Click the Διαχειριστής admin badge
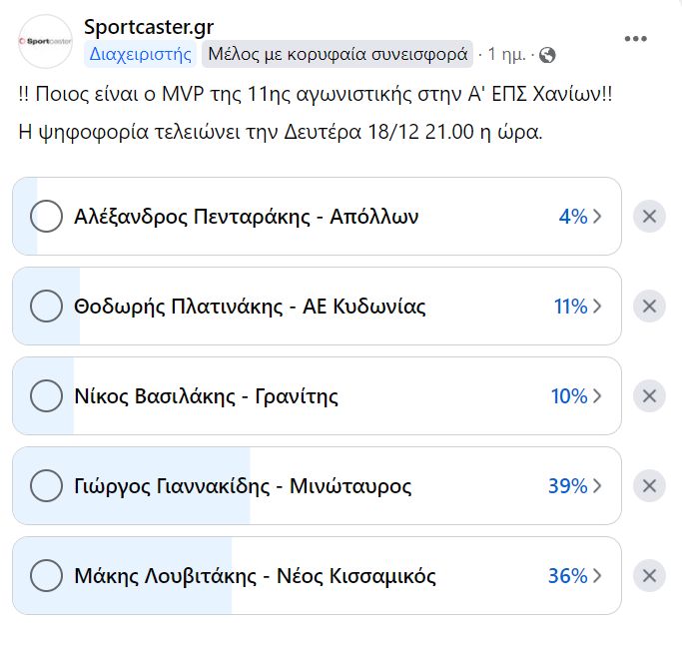This screenshot has width=682, height=645. 140,54
